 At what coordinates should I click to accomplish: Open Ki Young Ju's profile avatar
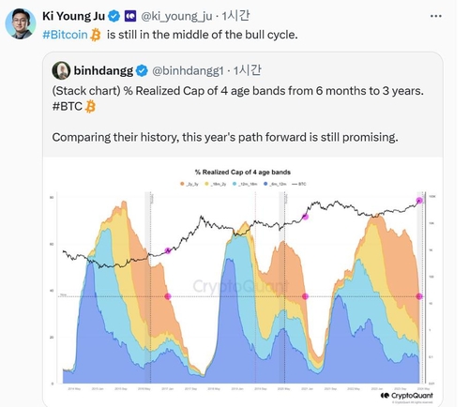tap(21, 23)
